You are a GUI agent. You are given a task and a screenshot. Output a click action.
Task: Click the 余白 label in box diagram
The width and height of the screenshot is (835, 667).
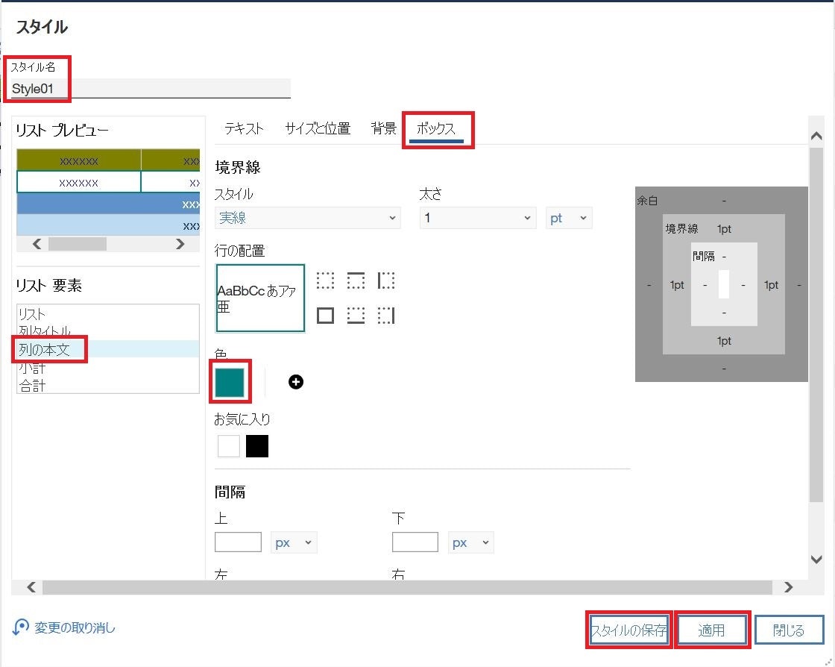(648, 201)
